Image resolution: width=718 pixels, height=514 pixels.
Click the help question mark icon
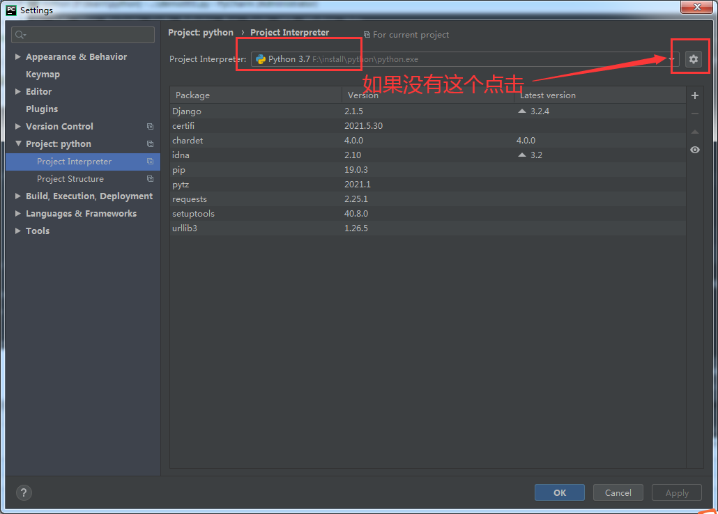pyautogui.click(x=24, y=492)
